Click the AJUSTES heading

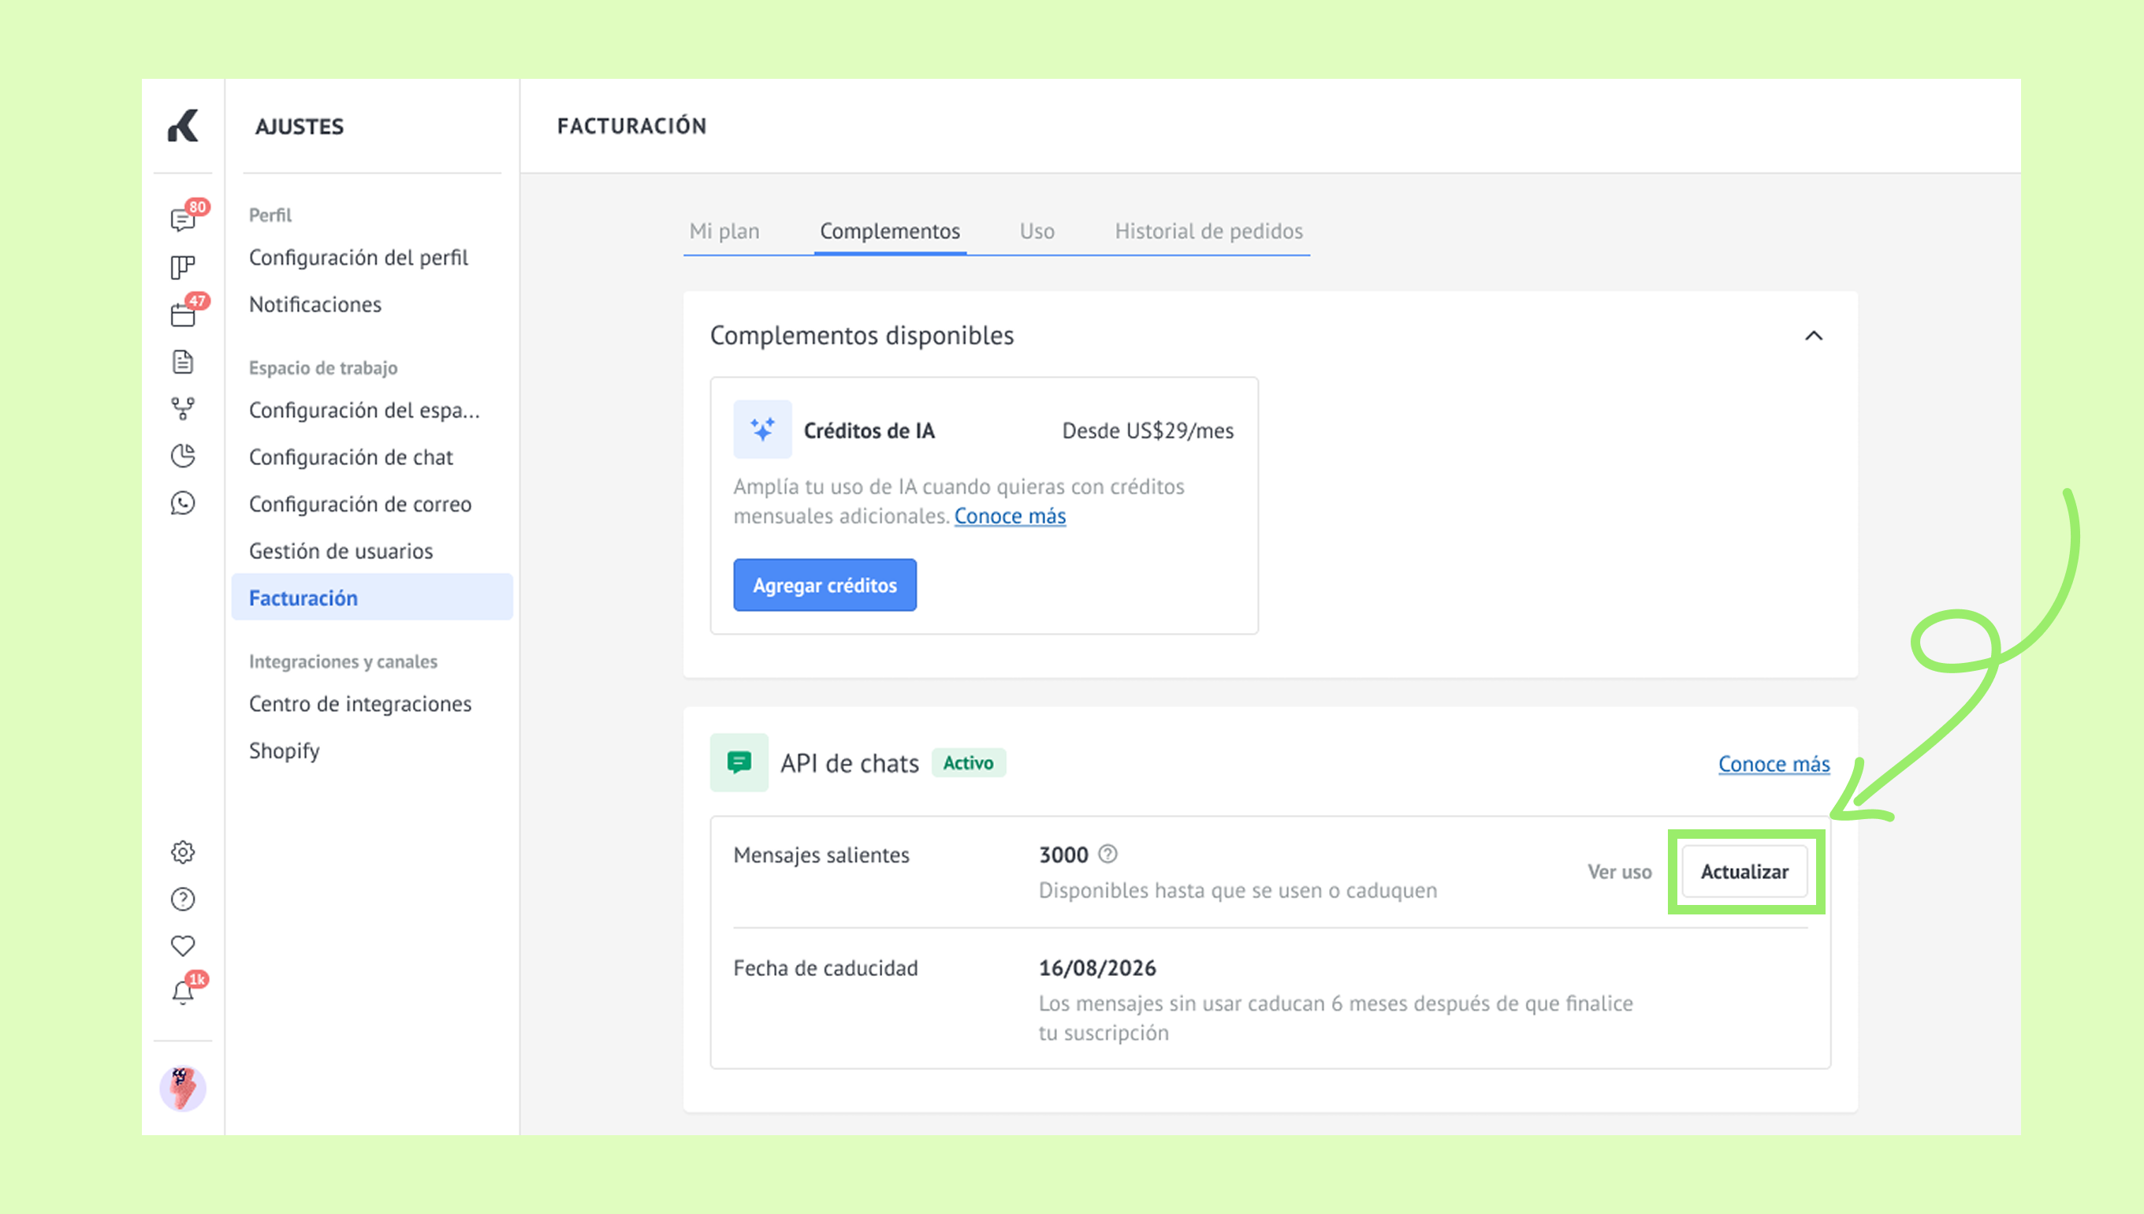click(300, 127)
